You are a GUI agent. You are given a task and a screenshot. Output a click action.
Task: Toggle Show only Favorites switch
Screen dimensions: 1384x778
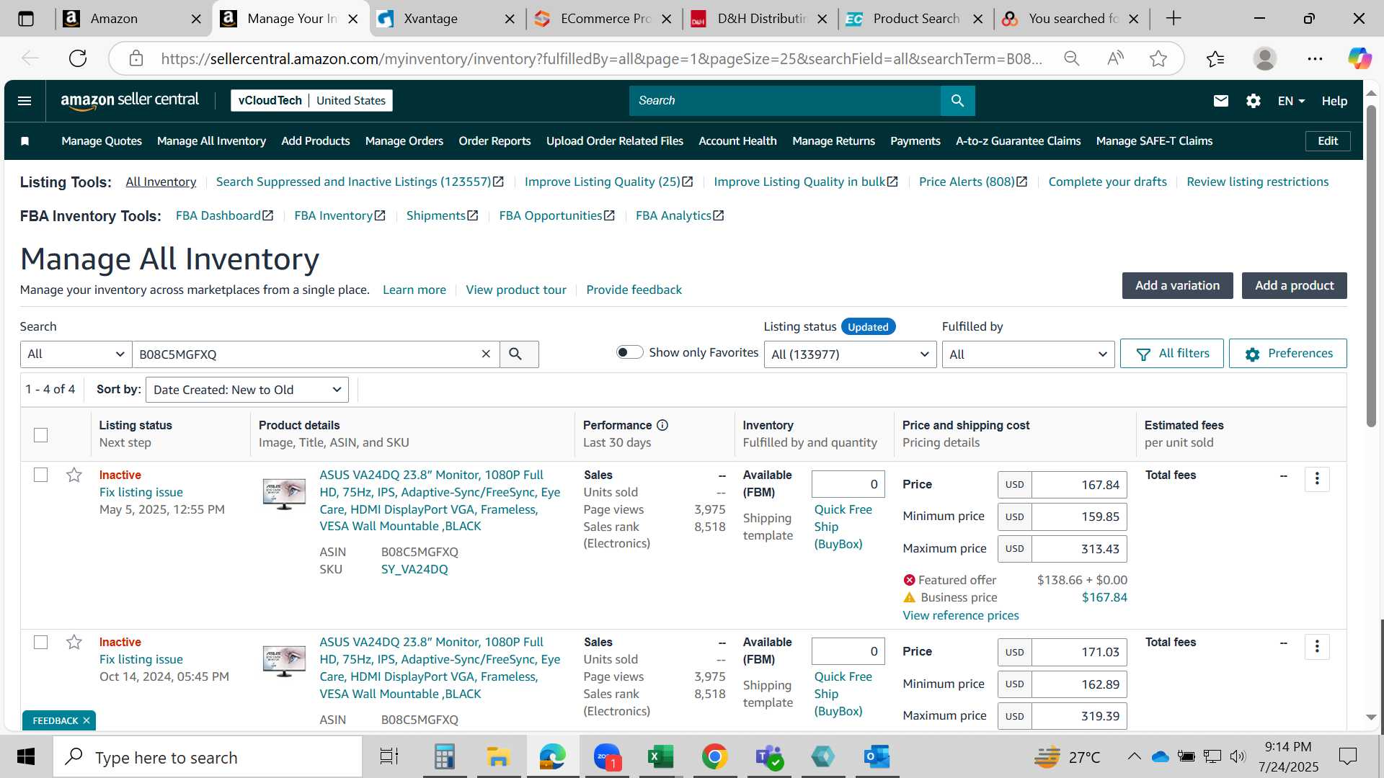(x=629, y=352)
